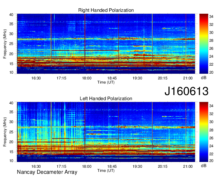Click 40 MHz tick of Right Handed plot

pos(11,15)
